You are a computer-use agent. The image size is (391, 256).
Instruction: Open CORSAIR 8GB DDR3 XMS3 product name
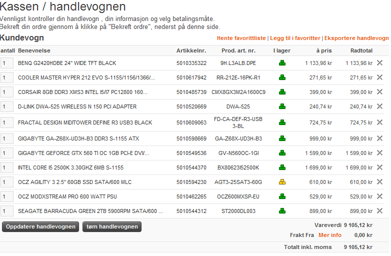tap(82, 92)
